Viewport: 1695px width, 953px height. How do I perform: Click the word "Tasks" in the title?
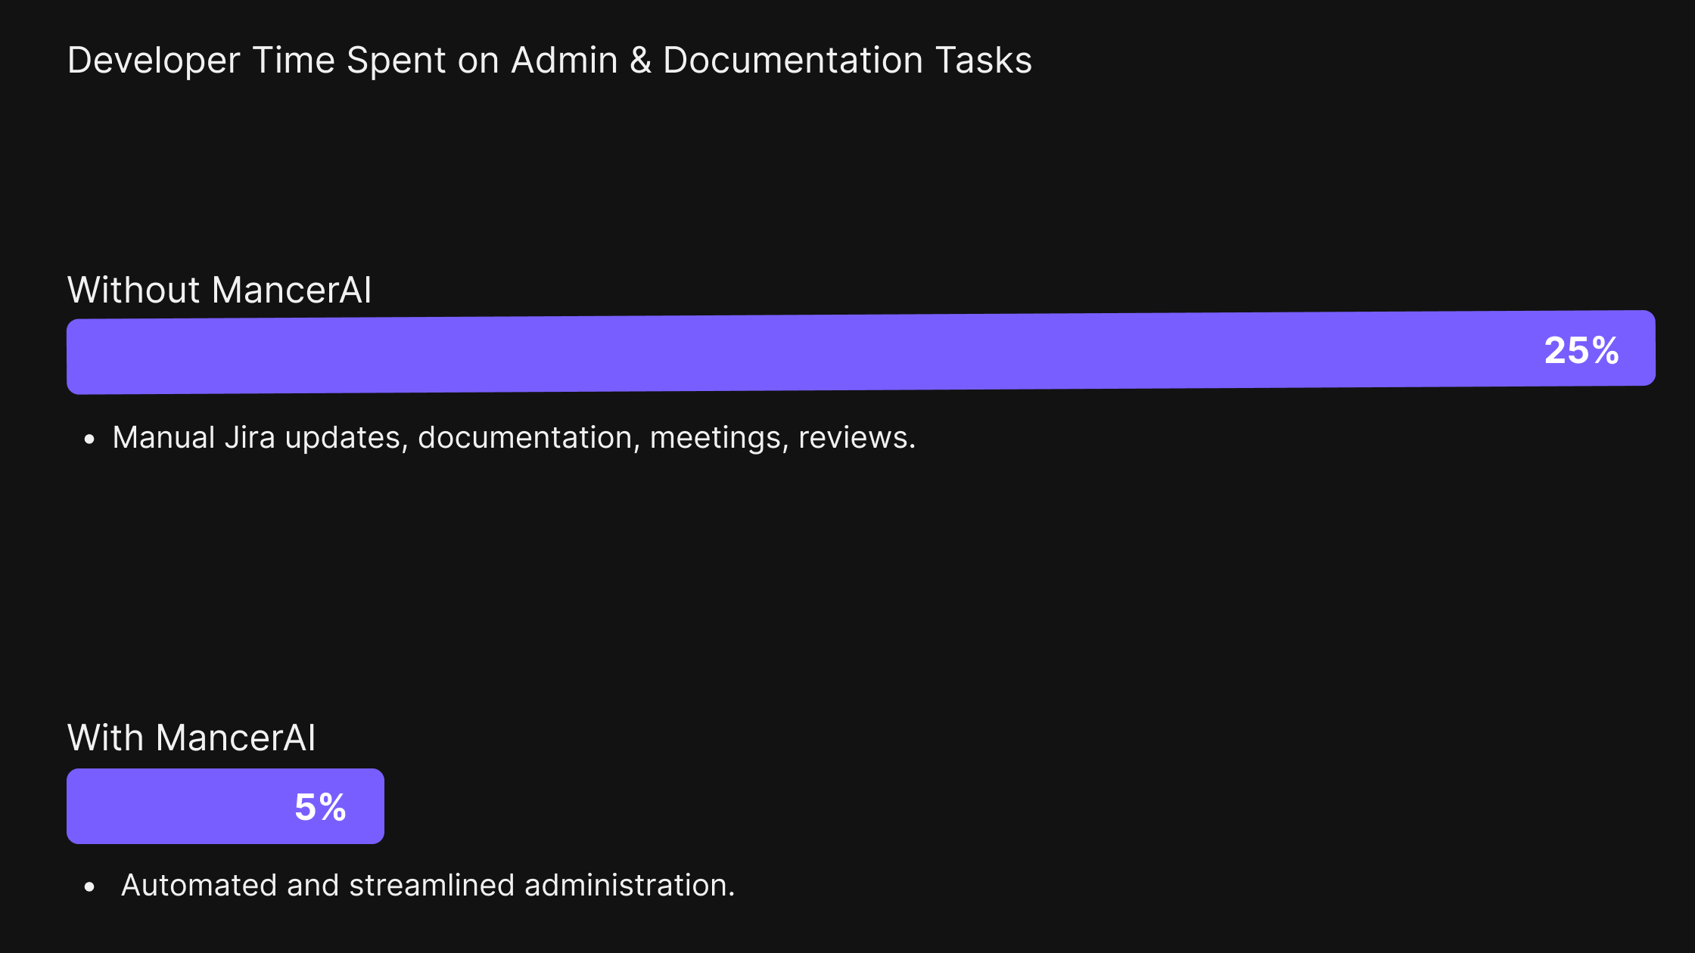click(984, 61)
